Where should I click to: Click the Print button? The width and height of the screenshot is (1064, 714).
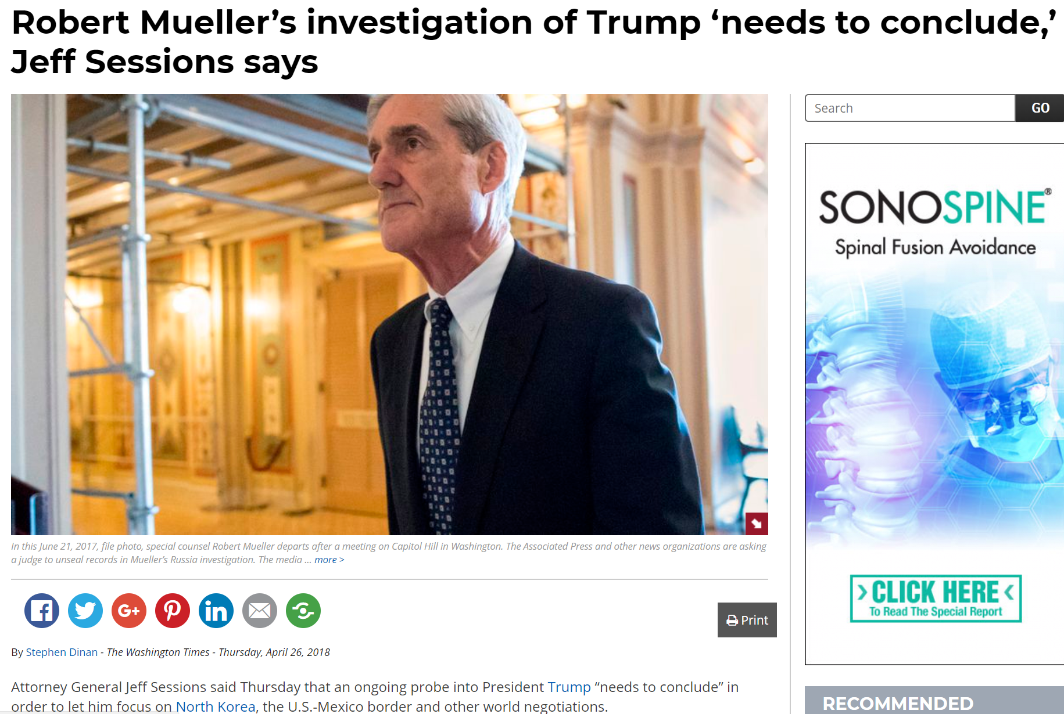click(x=747, y=620)
